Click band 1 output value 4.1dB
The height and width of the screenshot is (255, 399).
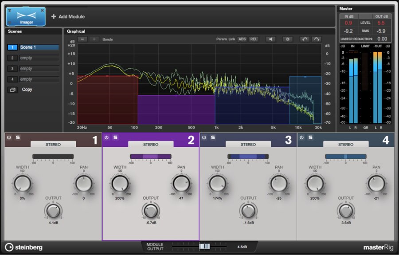point(54,223)
